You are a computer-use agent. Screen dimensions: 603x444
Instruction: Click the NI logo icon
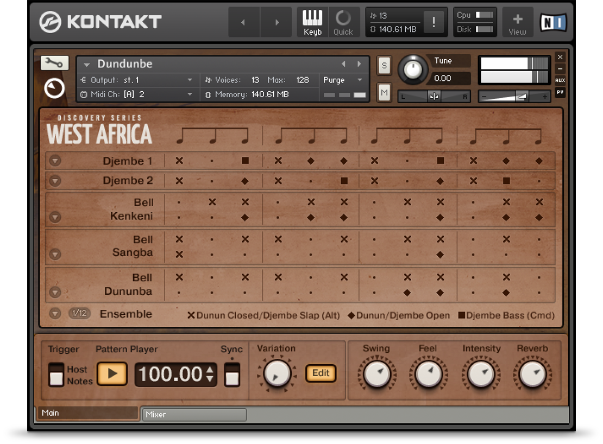click(x=553, y=22)
